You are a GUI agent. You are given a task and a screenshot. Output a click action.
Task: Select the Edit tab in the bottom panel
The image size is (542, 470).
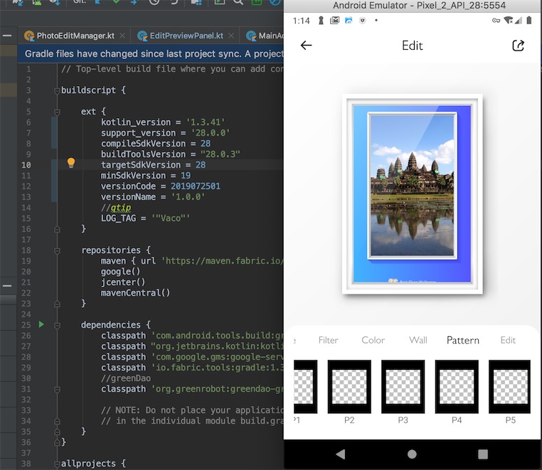[x=508, y=340]
